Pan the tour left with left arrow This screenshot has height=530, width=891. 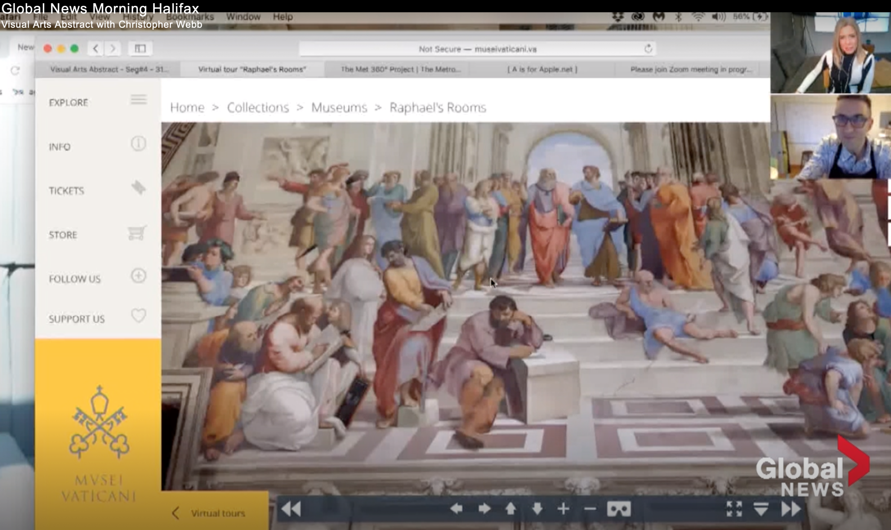pyautogui.click(x=456, y=509)
